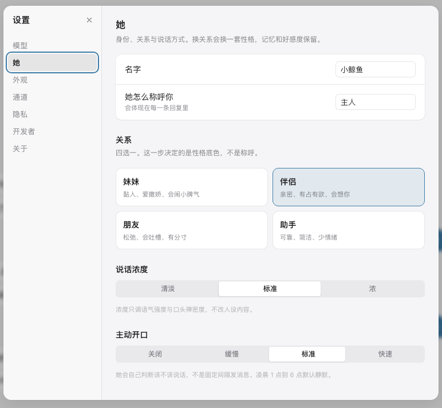Set 主动开口 to 快速

[385, 354]
